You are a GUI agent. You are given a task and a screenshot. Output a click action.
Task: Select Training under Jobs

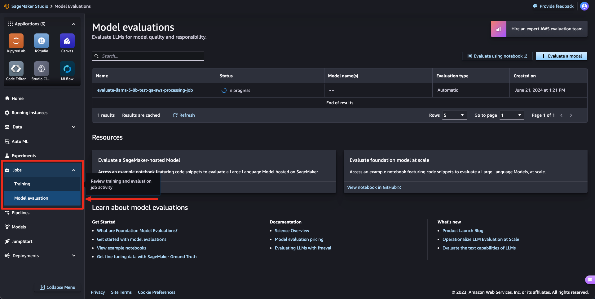click(x=42, y=184)
